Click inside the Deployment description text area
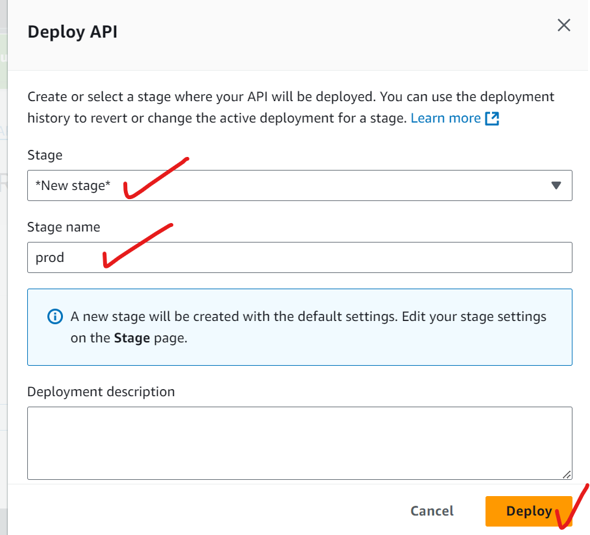The image size is (590, 535). click(299, 442)
